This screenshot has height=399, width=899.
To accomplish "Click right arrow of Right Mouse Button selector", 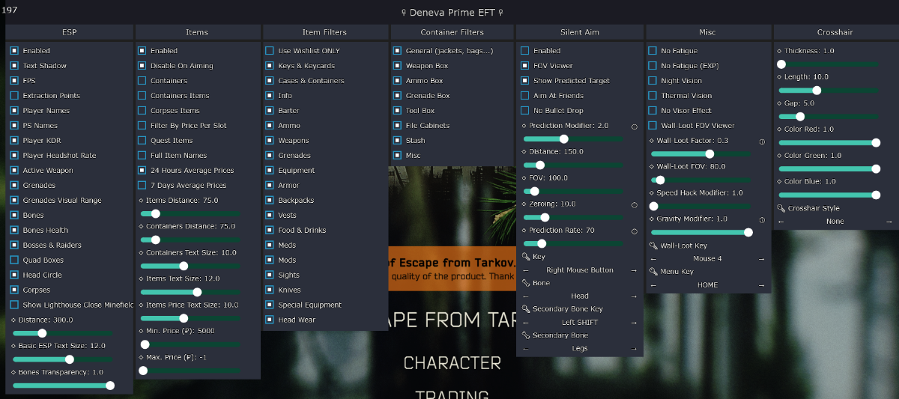I will 634,270.
